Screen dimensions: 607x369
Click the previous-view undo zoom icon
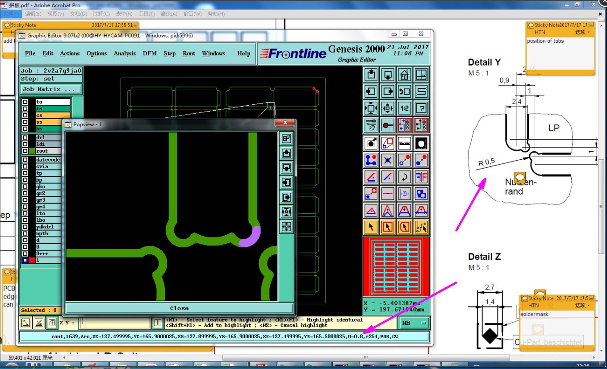click(404, 91)
